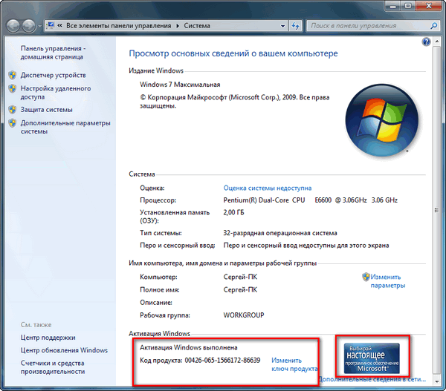Show hidden breadcrumb levels via double chevron
Screen dimensions: 446x391
[59, 25]
